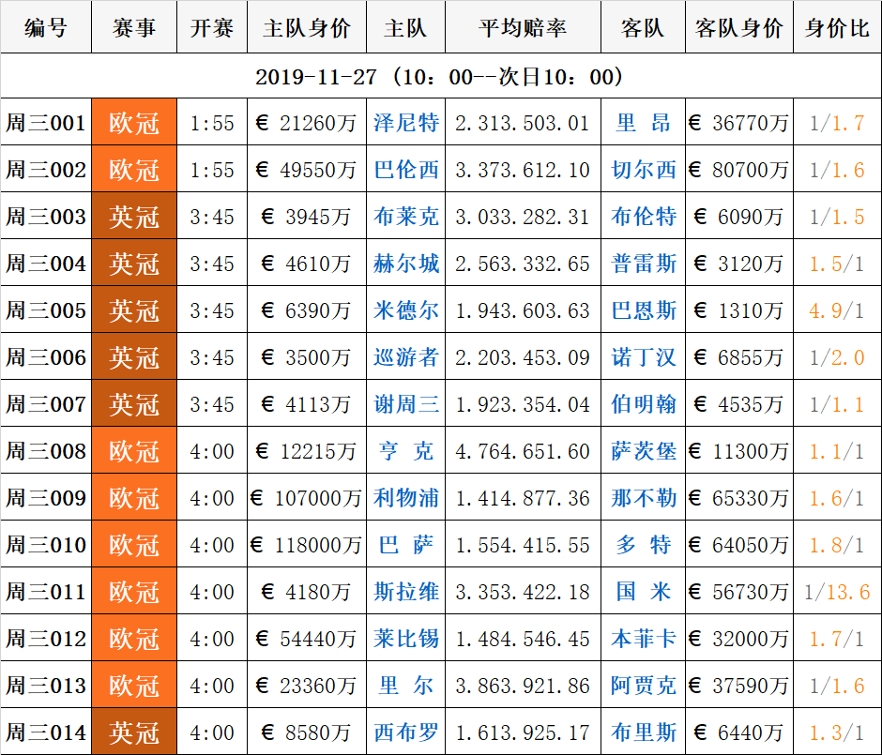
Task: Select home value € 107000万
Action: coord(307,498)
